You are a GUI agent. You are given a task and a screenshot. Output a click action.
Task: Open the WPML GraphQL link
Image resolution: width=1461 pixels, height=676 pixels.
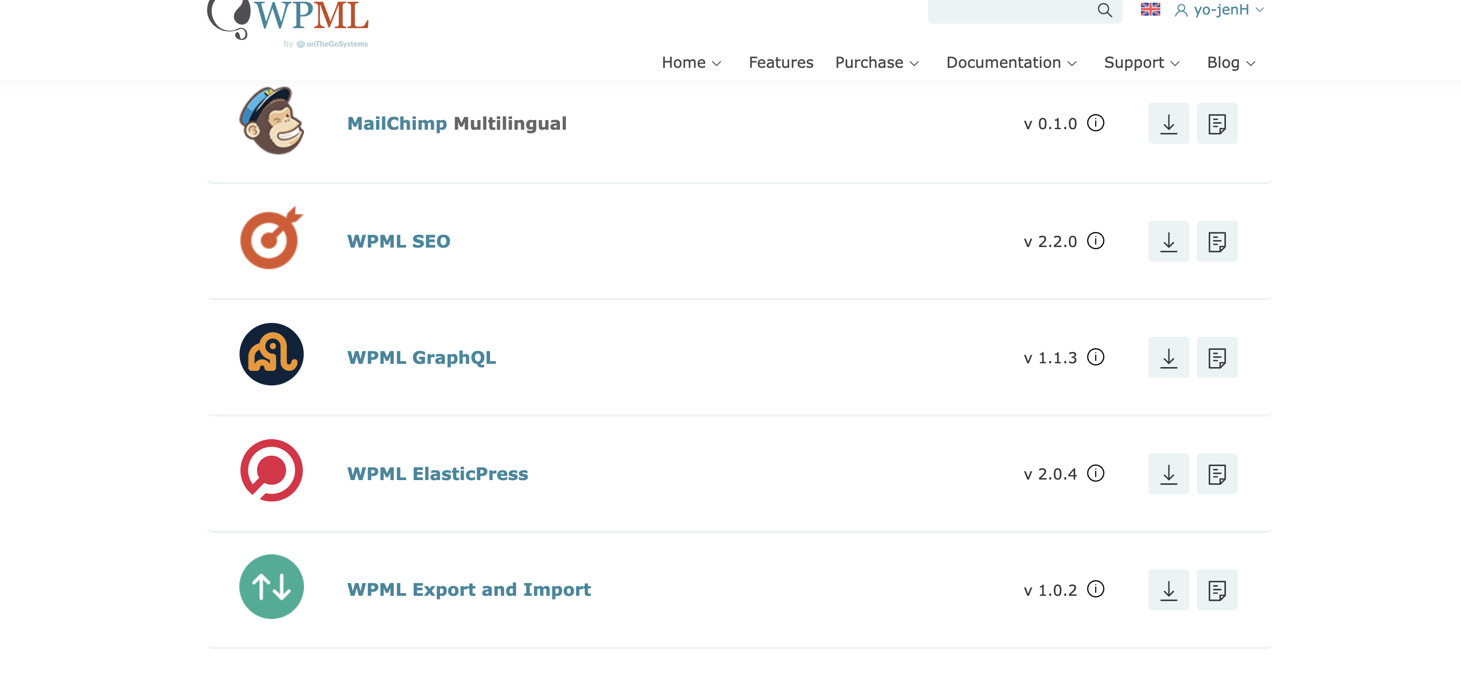pos(421,357)
